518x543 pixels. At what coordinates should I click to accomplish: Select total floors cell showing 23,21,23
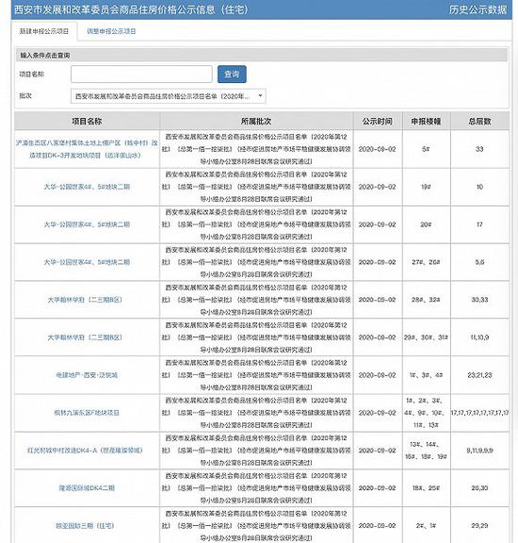[x=479, y=375]
